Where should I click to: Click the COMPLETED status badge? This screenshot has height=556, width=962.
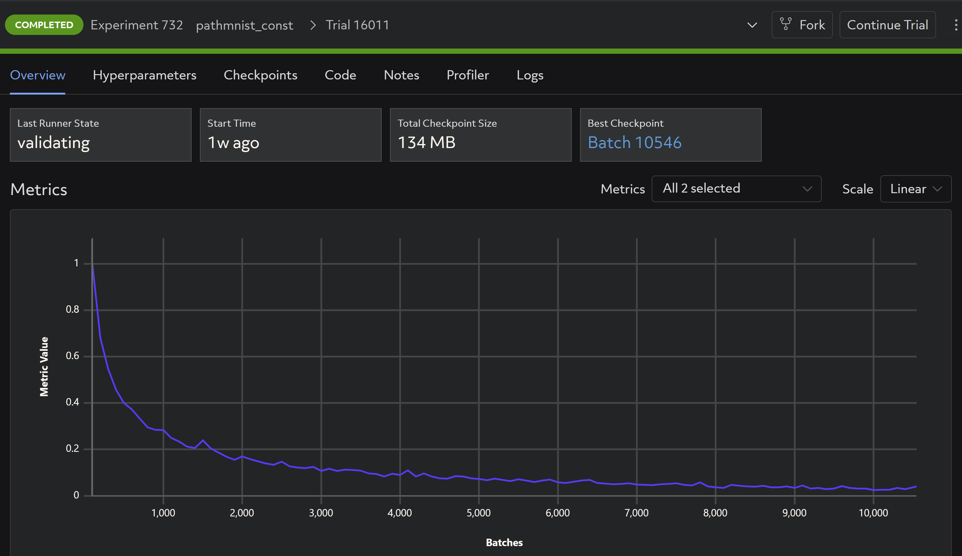click(44, 25)
